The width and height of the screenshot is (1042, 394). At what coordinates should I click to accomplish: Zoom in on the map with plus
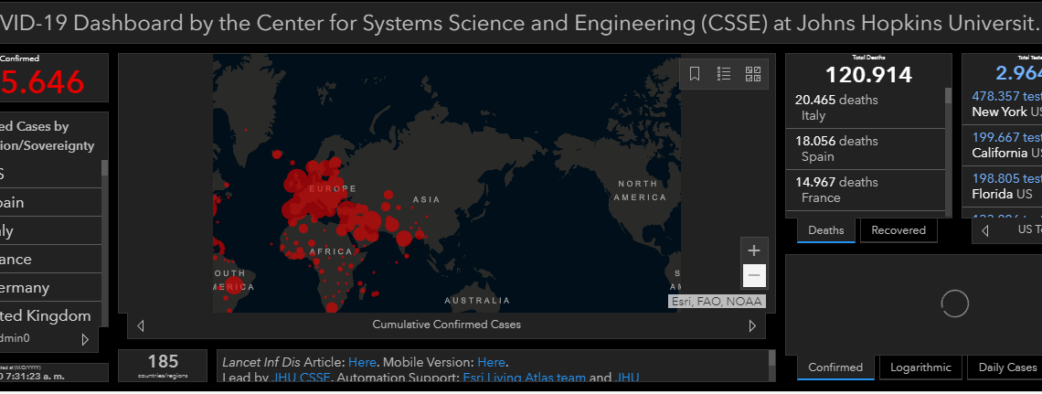click(x=754, y=250)
